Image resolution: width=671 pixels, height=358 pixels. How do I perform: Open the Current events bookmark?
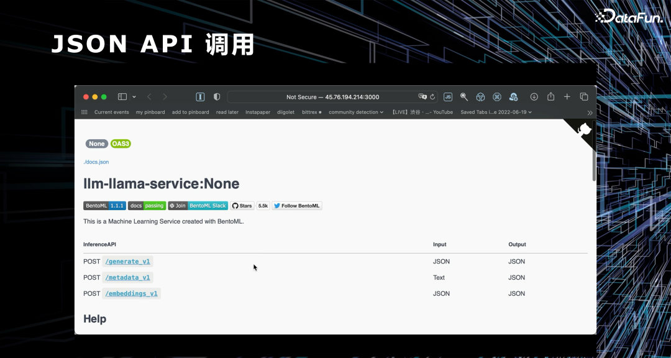(x=111, y=112)
